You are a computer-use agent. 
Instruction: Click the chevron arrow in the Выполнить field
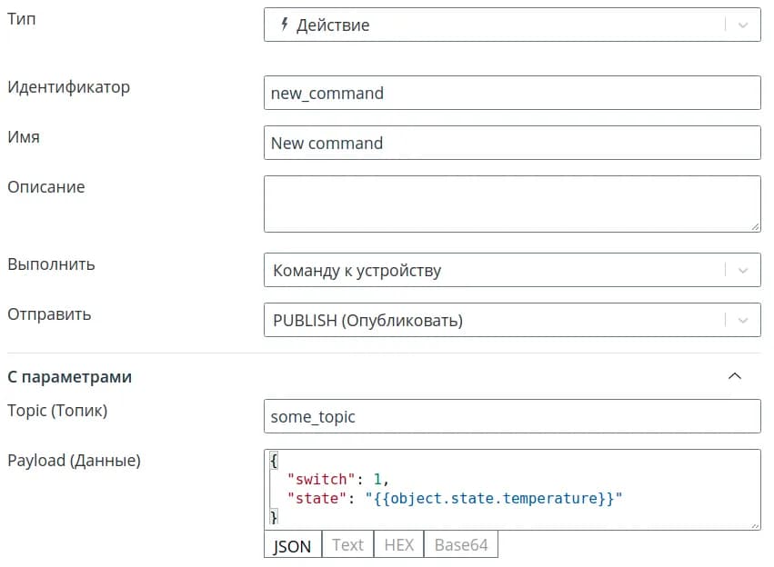click(743, 271)
